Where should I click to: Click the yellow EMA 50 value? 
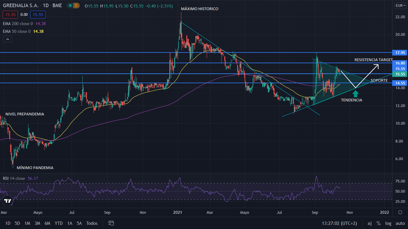point(38,31)
